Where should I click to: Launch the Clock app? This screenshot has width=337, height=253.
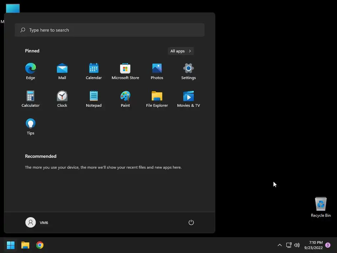click(62, 99)
